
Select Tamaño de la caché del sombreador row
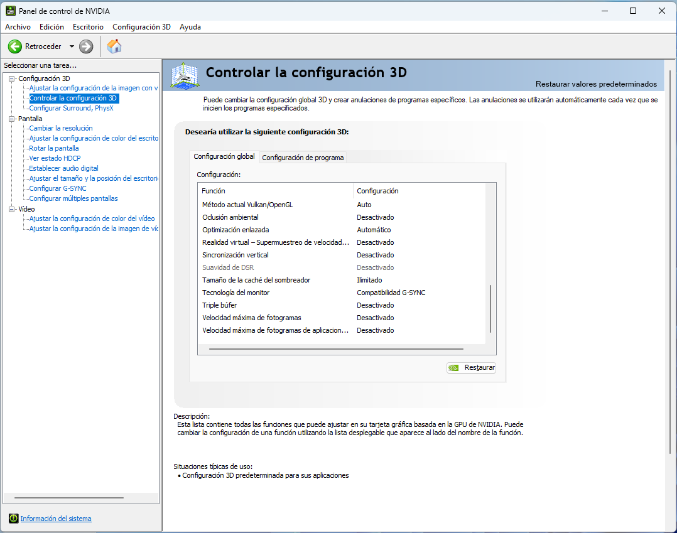point(342,279)
